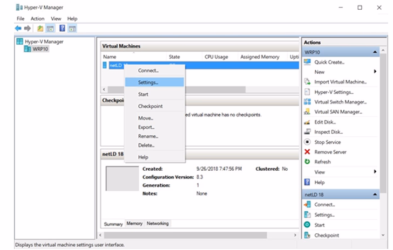Choose Delete from the context menu

point(154,145)
